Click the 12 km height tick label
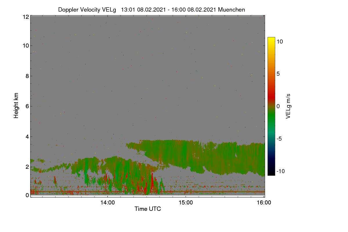Viewport: 348px width, 232px height. pos(26,17)
